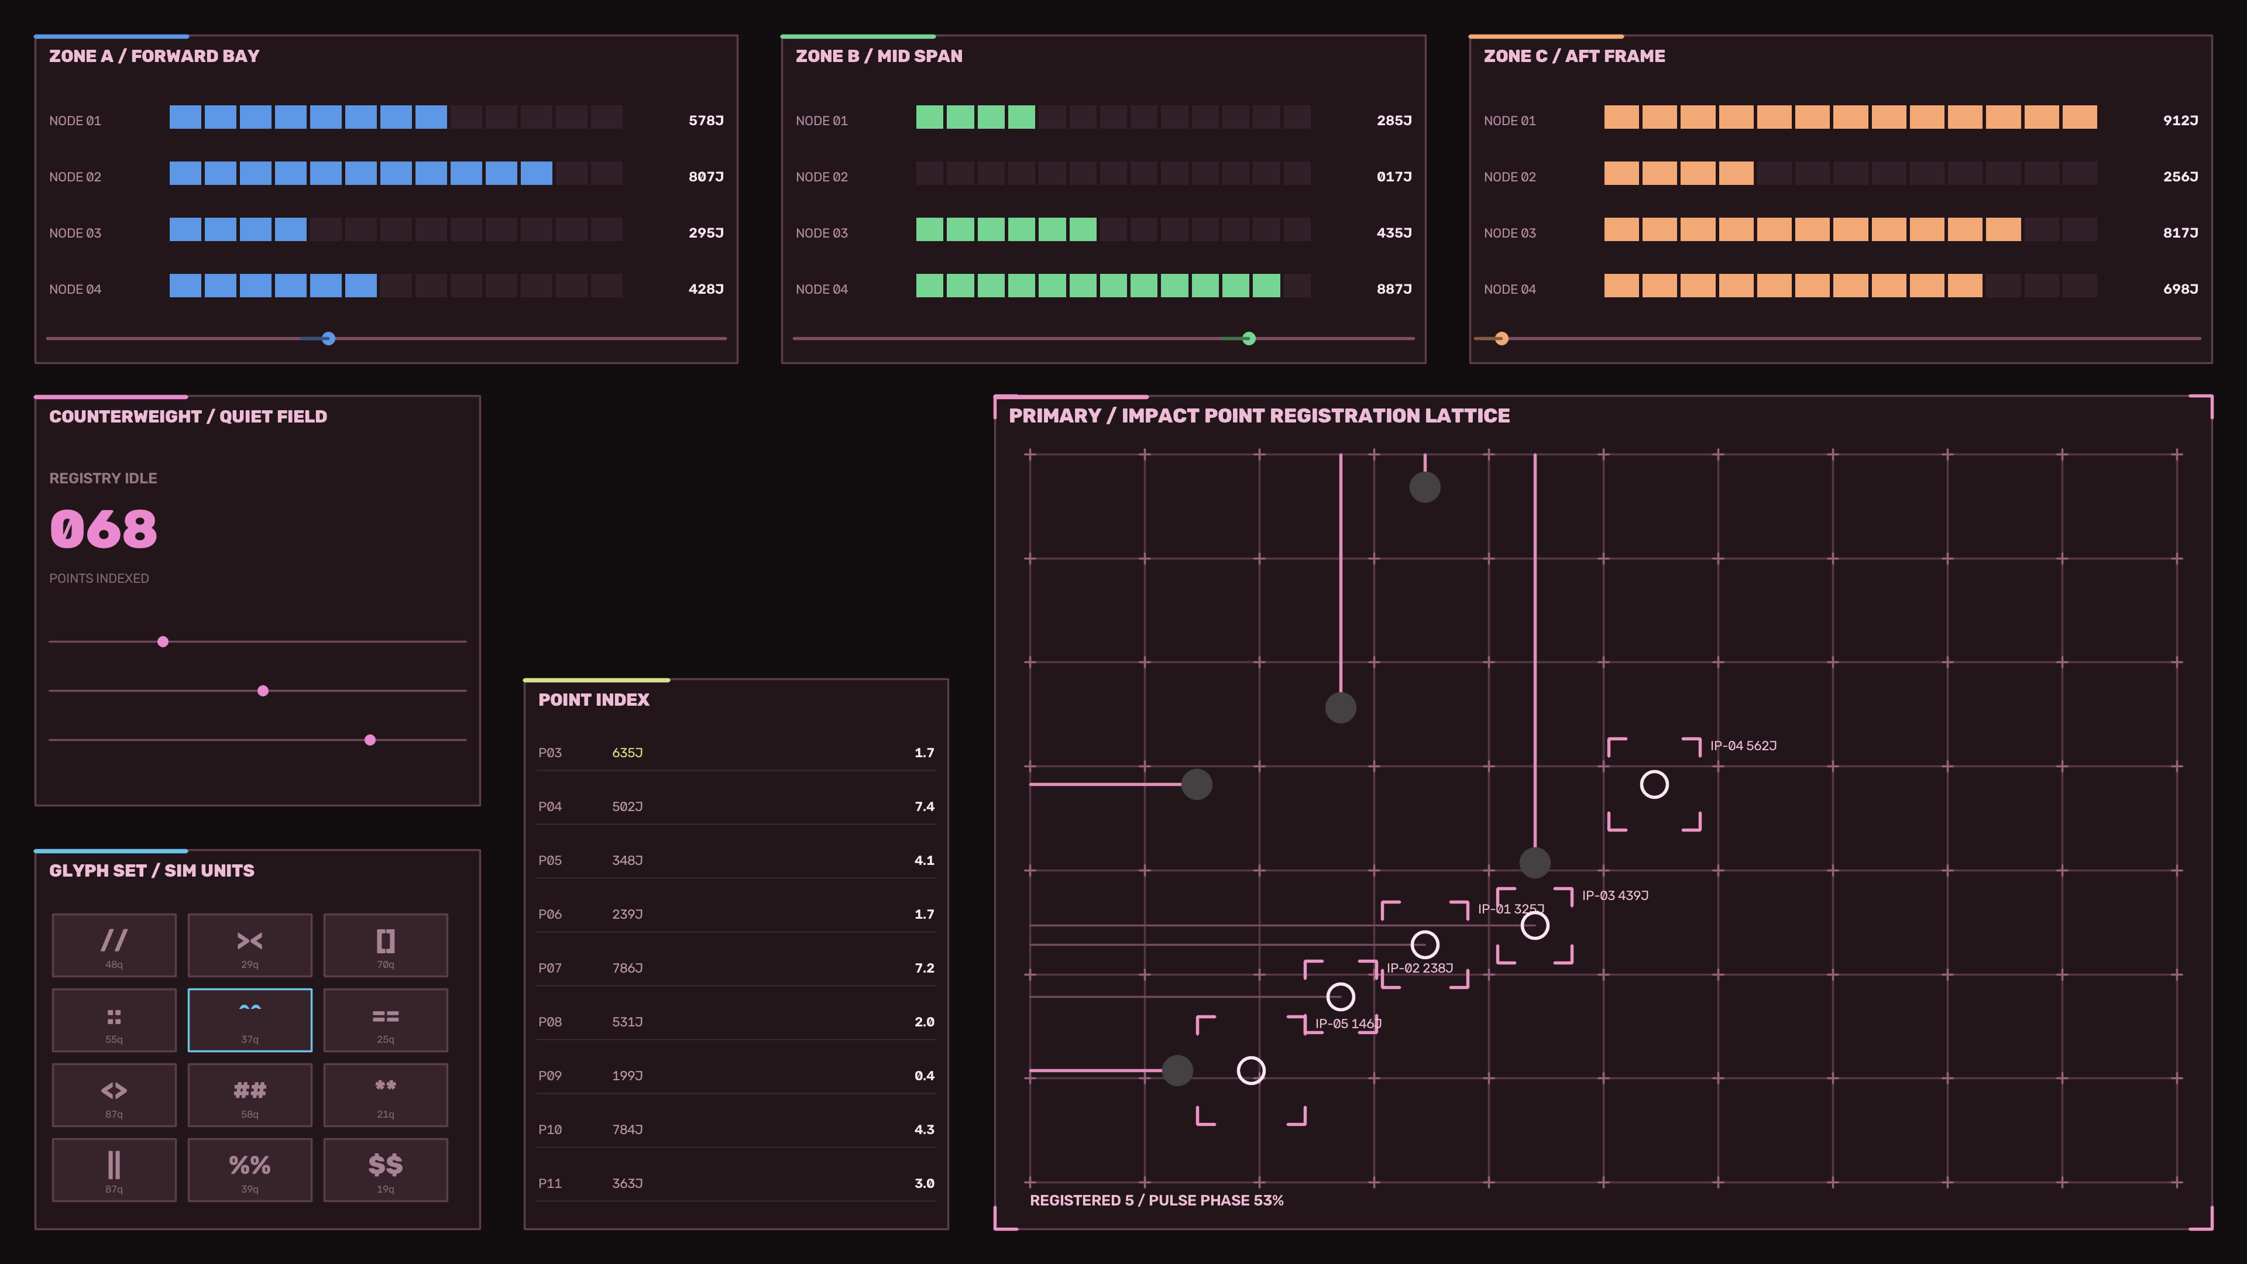Click the 435J value for Zone B NODE 03
Viewport: 2247px width, 1264px height.
tap(1394, 233)
